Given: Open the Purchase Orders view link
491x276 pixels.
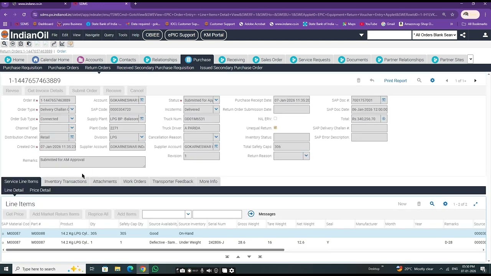Looking at the screenshot, I should click(x=63, y=68).
